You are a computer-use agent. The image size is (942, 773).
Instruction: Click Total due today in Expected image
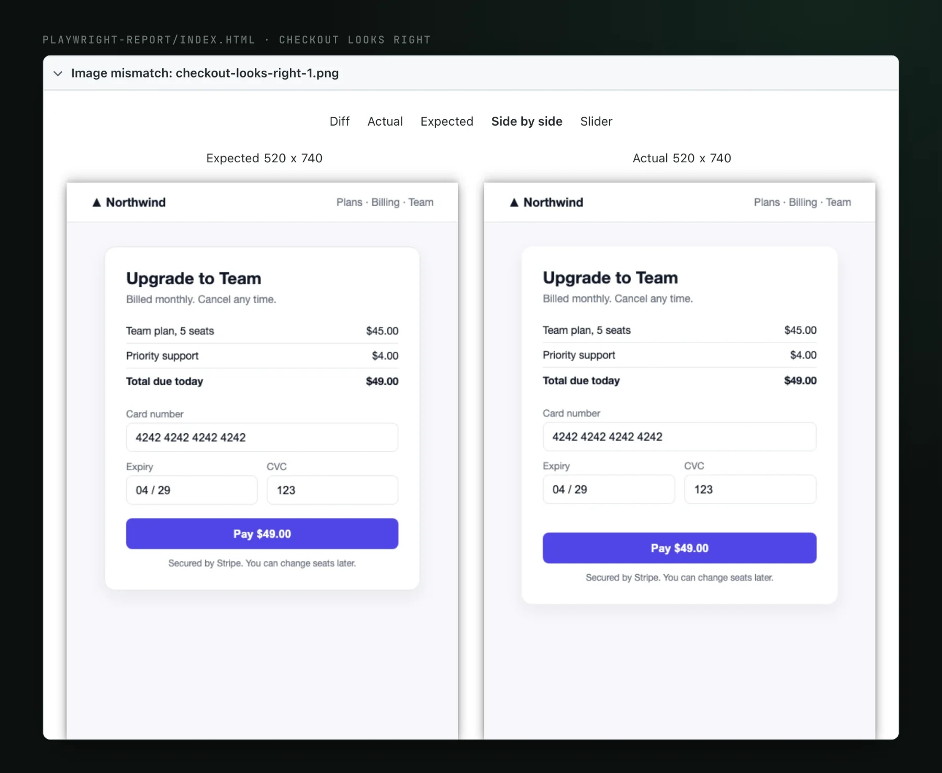pyautogui.click(x=164, y=382)
